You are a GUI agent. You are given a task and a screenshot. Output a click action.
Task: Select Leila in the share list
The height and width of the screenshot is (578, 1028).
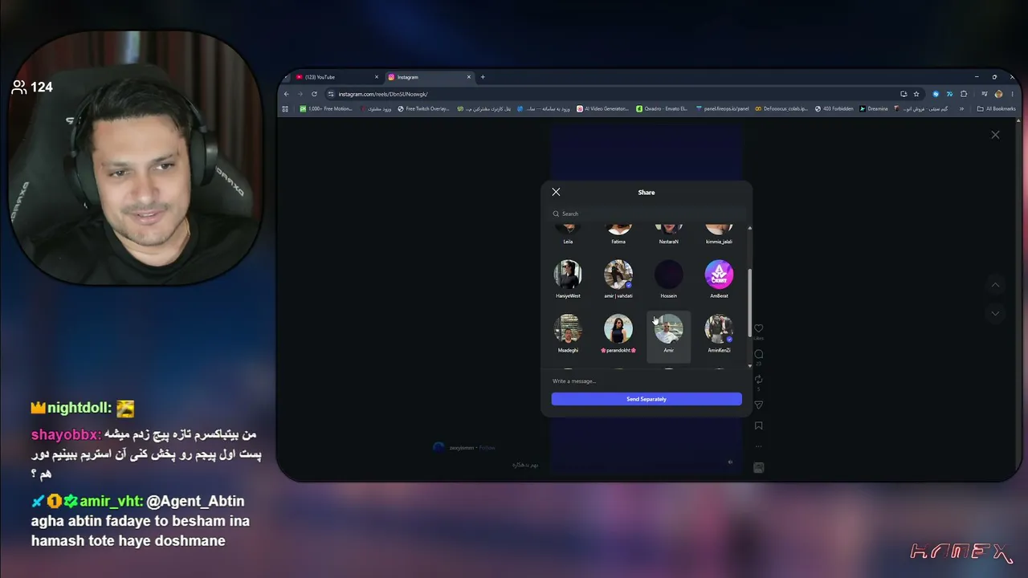pyautogui.click(x=568, y=234)
